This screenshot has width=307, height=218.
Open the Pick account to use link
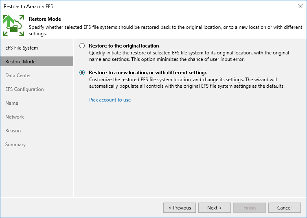110,100
